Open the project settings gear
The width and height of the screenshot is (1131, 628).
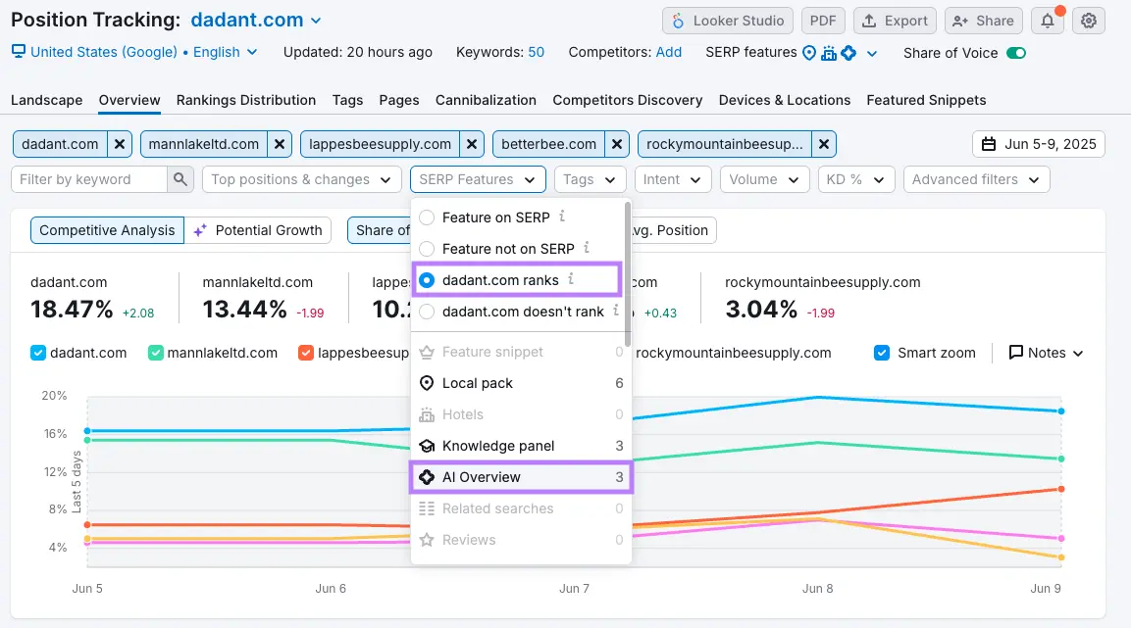click(x=1089, y=20)
